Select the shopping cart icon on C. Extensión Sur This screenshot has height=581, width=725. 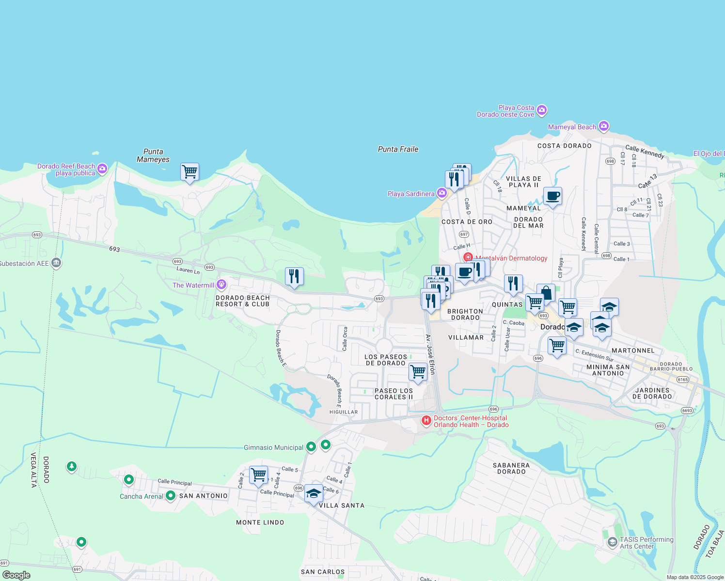(557, 346)
